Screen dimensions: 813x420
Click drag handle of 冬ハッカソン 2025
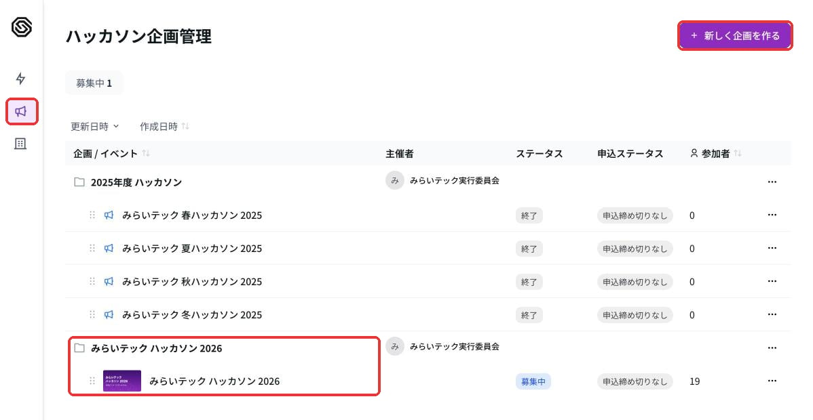pos(92,314)
